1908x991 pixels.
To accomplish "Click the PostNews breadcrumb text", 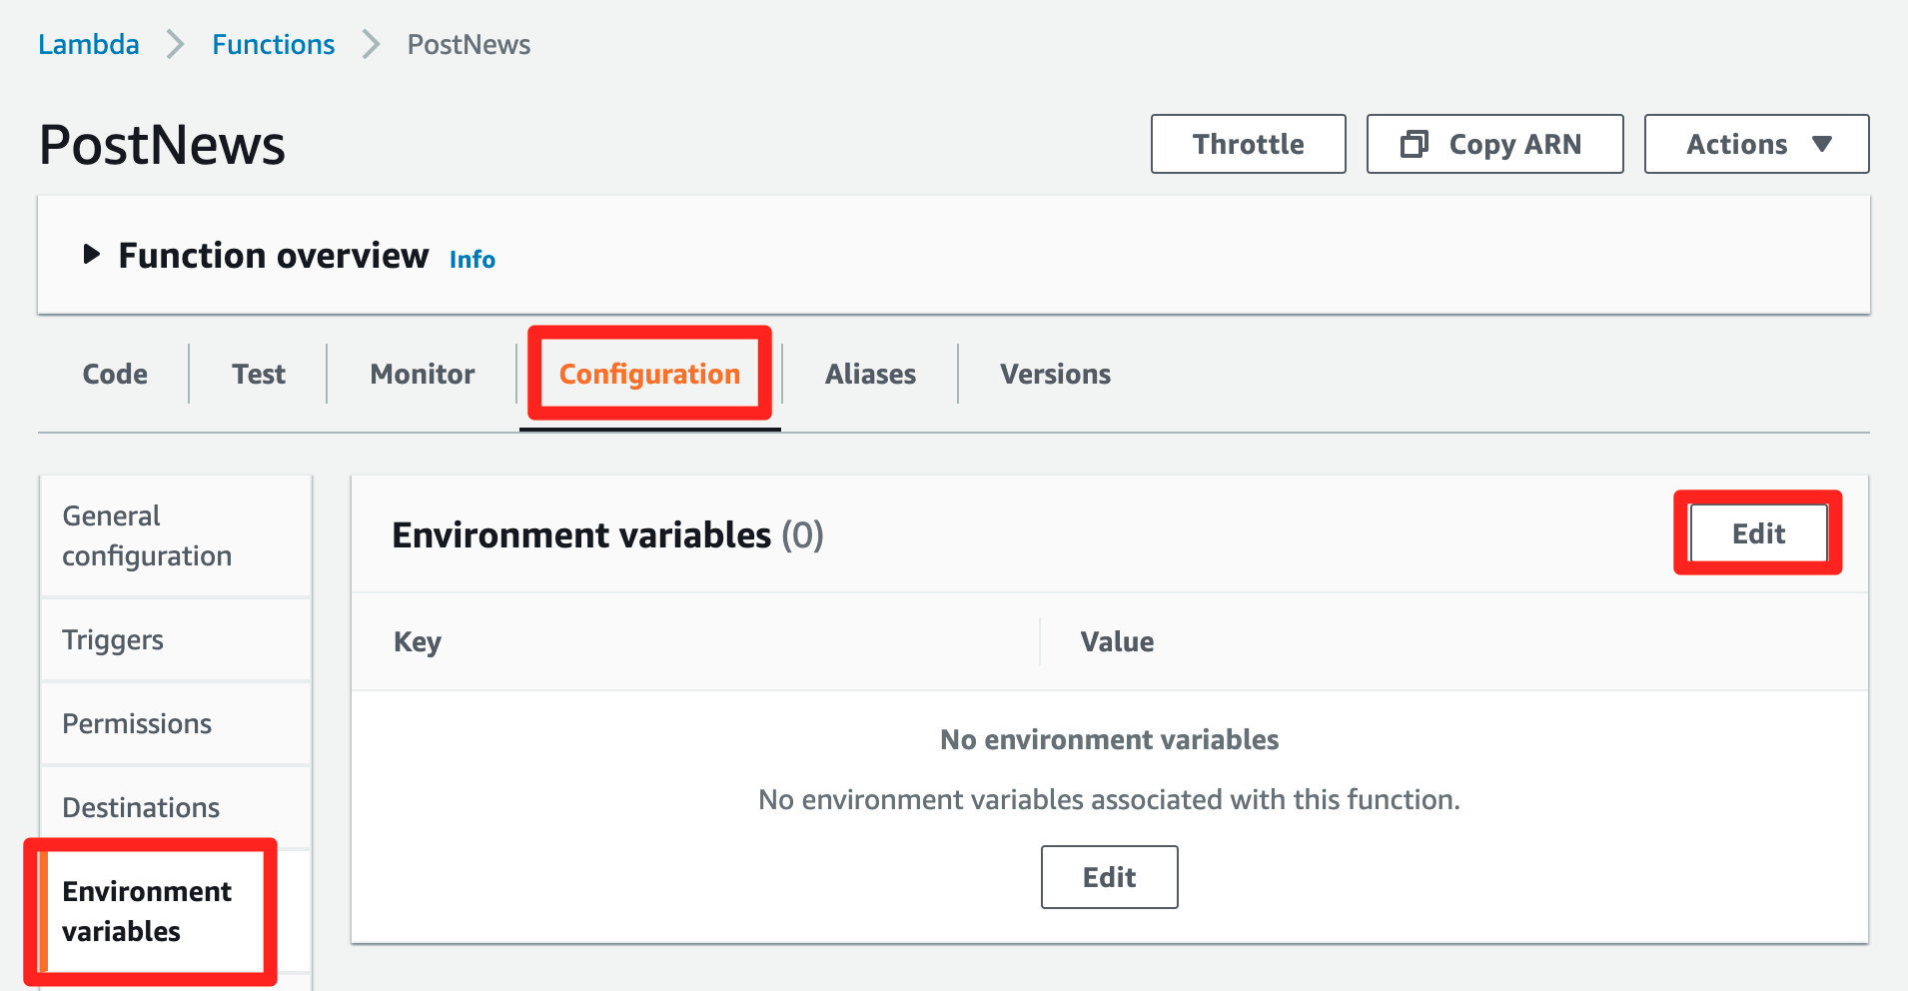I will (x=469, y=45).
